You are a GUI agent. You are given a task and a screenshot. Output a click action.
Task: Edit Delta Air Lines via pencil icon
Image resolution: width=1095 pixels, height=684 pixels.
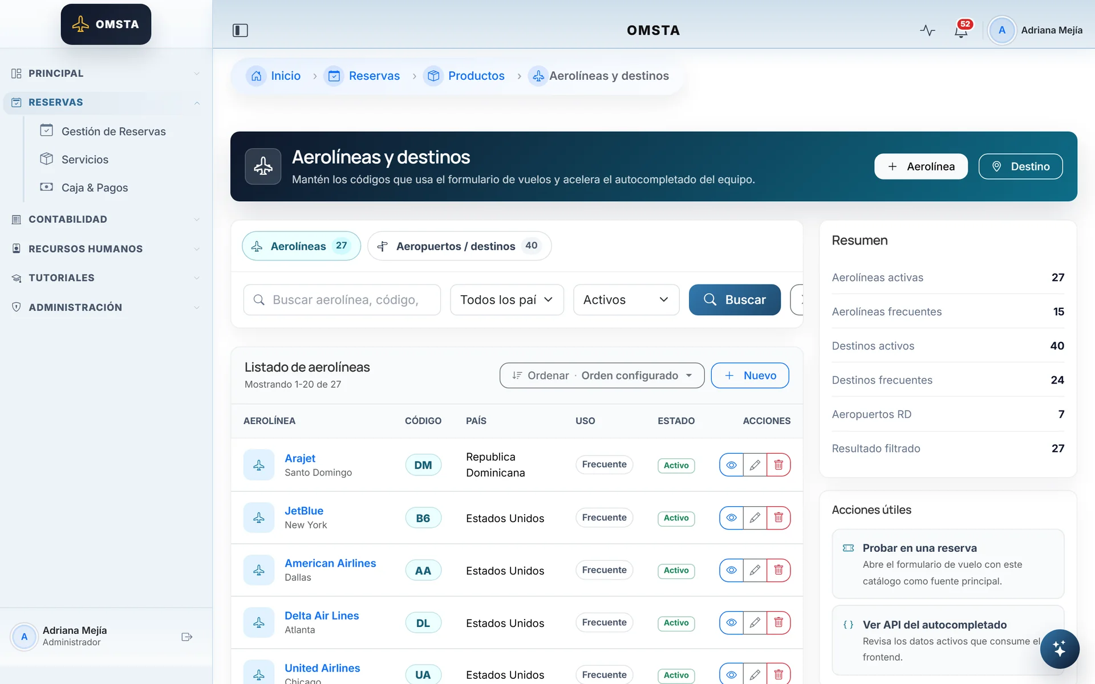pos(755,622)
